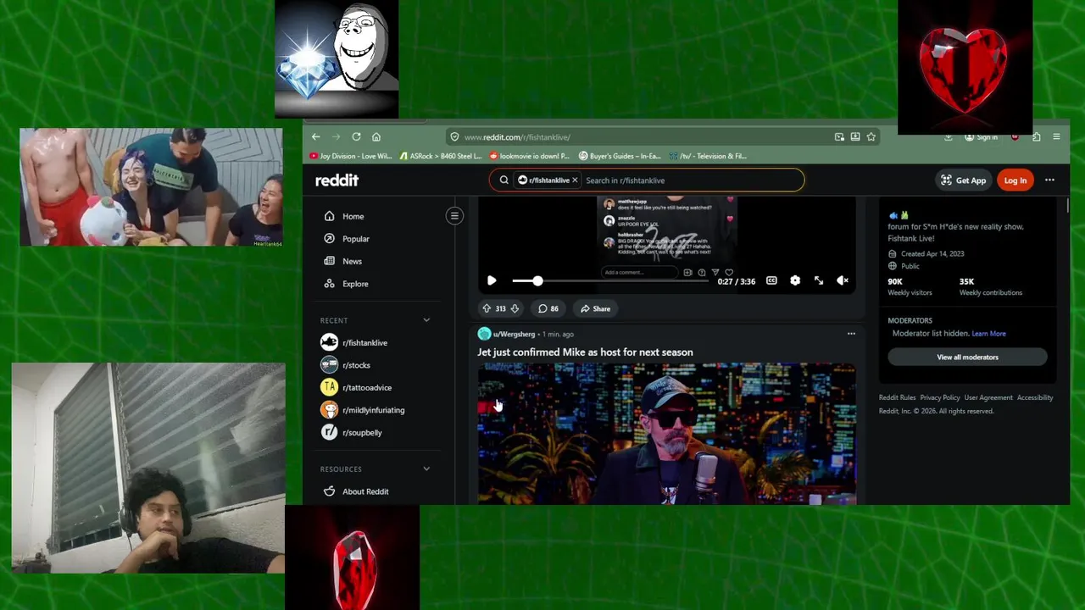
Task: Click the red heart gem overlay
Action: (x=965, y=67)
